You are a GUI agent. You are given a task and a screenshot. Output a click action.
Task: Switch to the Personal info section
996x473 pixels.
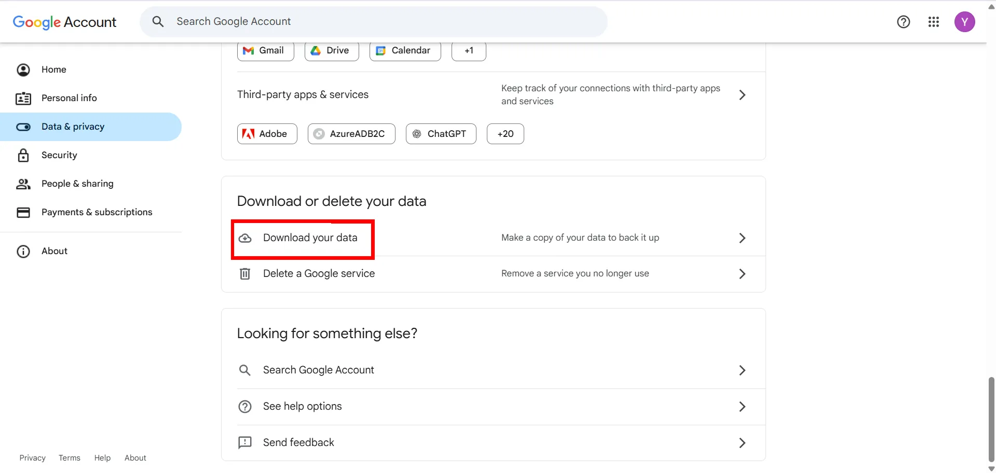[69, 98]
